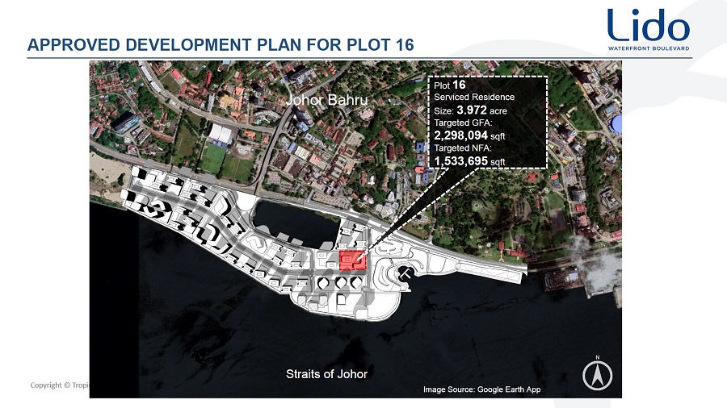Click the Johor Bahru map label

(326, 101)
